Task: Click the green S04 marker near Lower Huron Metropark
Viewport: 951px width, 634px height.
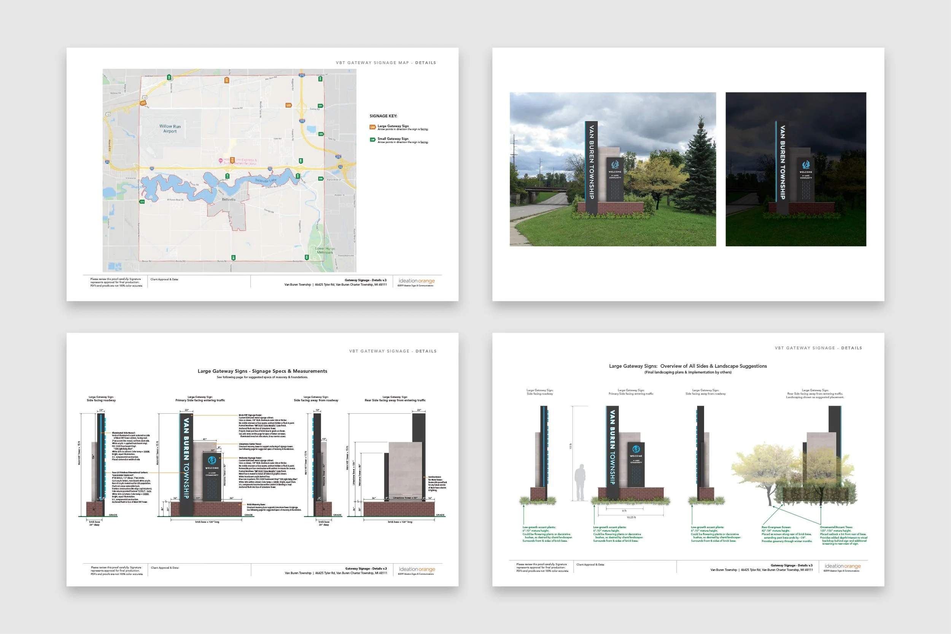Action: pos(307,257)
